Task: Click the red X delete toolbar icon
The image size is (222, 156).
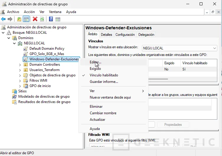Action: [35, 19]
